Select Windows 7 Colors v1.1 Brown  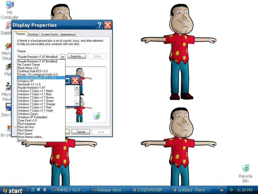point(41,98)
